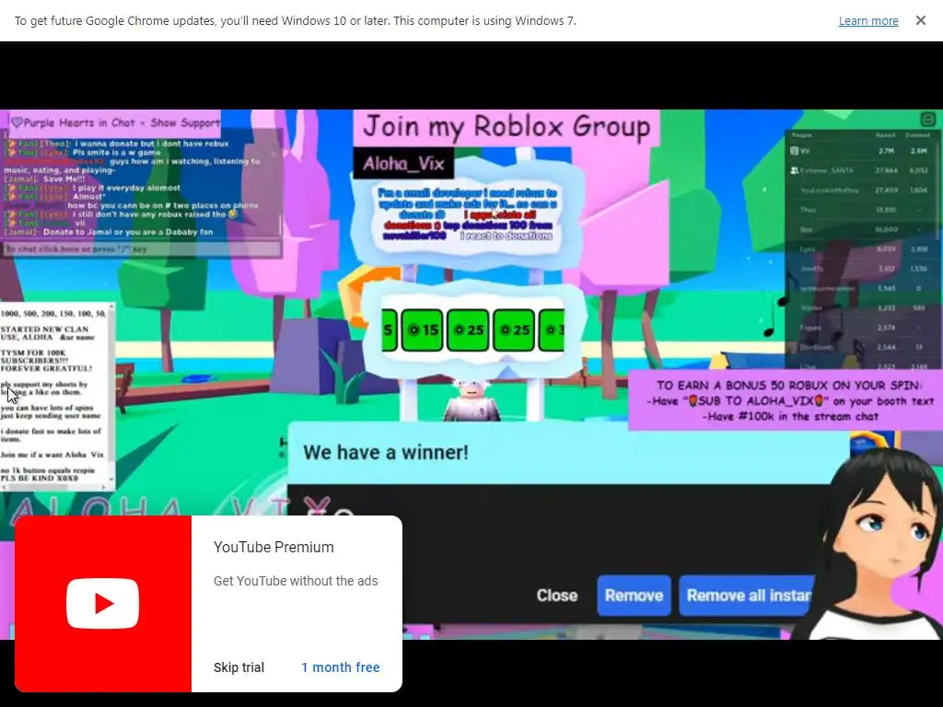Dismiss the Chrome Windows 7 update notice

click(x=920, y=20)
